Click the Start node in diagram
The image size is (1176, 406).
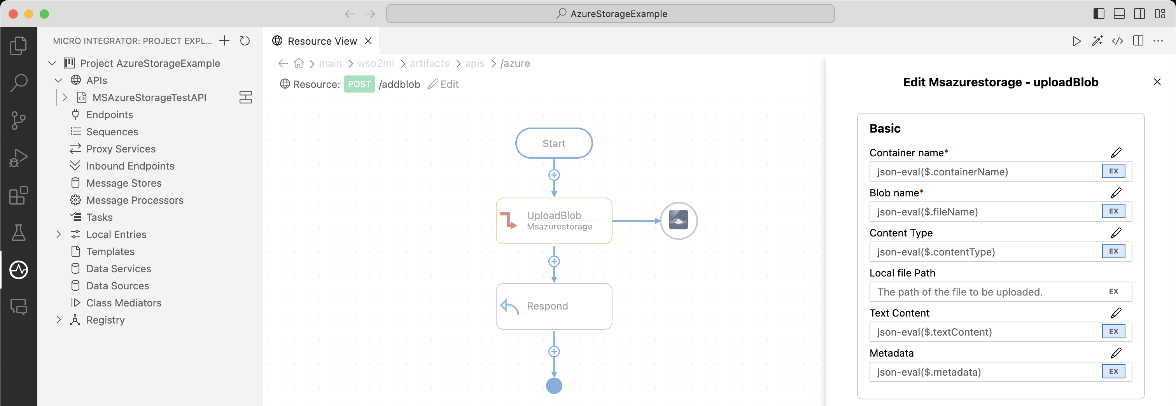coord(554,143)
